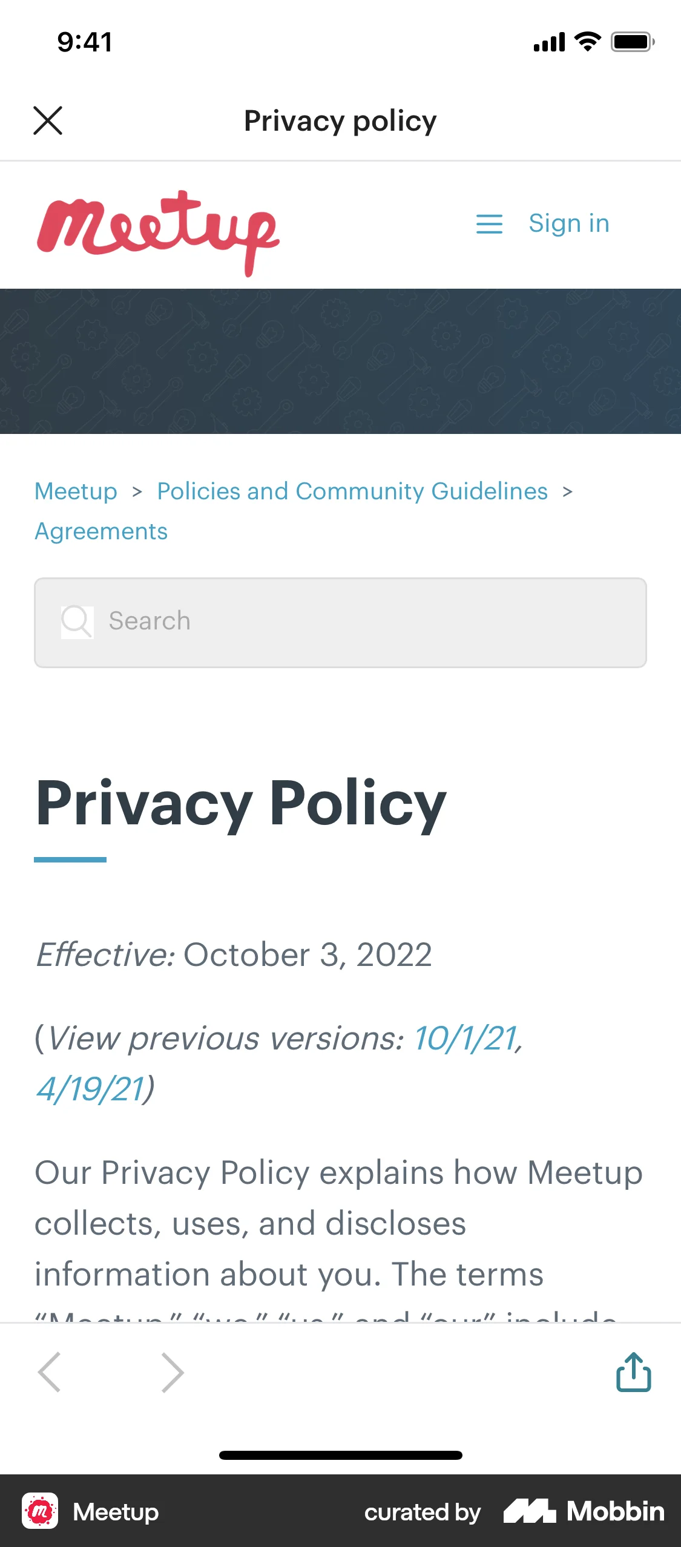
Task: Go back using the left chevron
Action: pyautogui.click(x=51, y=1372)
